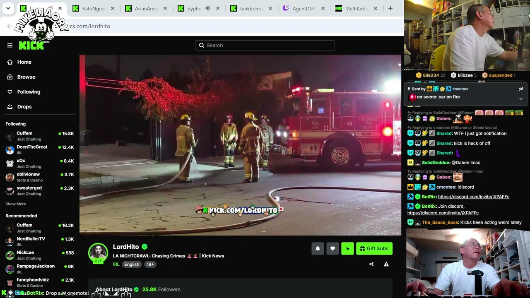Open LordHito's live profile avatar
This screenshot has height=298, width=530.
click(98, 252)
